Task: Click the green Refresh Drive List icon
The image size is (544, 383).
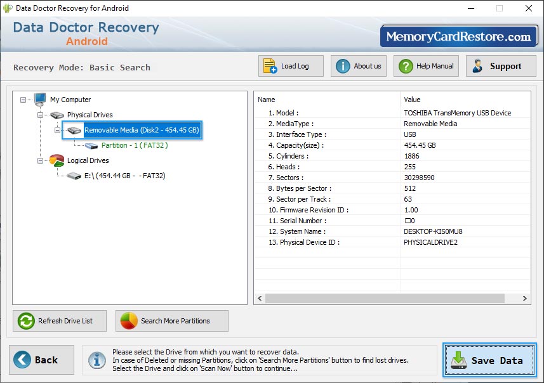Action: coord(27,321)
